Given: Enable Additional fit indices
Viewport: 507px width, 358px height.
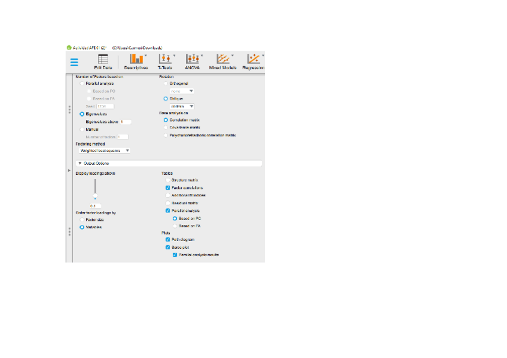Looking at the screenshot, I should click(x=168, y=195).
